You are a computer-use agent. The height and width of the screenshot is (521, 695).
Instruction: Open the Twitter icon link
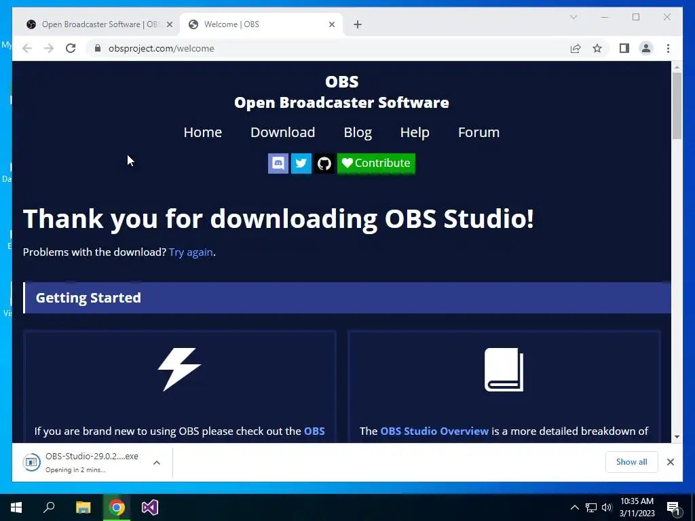coord(301,163)
